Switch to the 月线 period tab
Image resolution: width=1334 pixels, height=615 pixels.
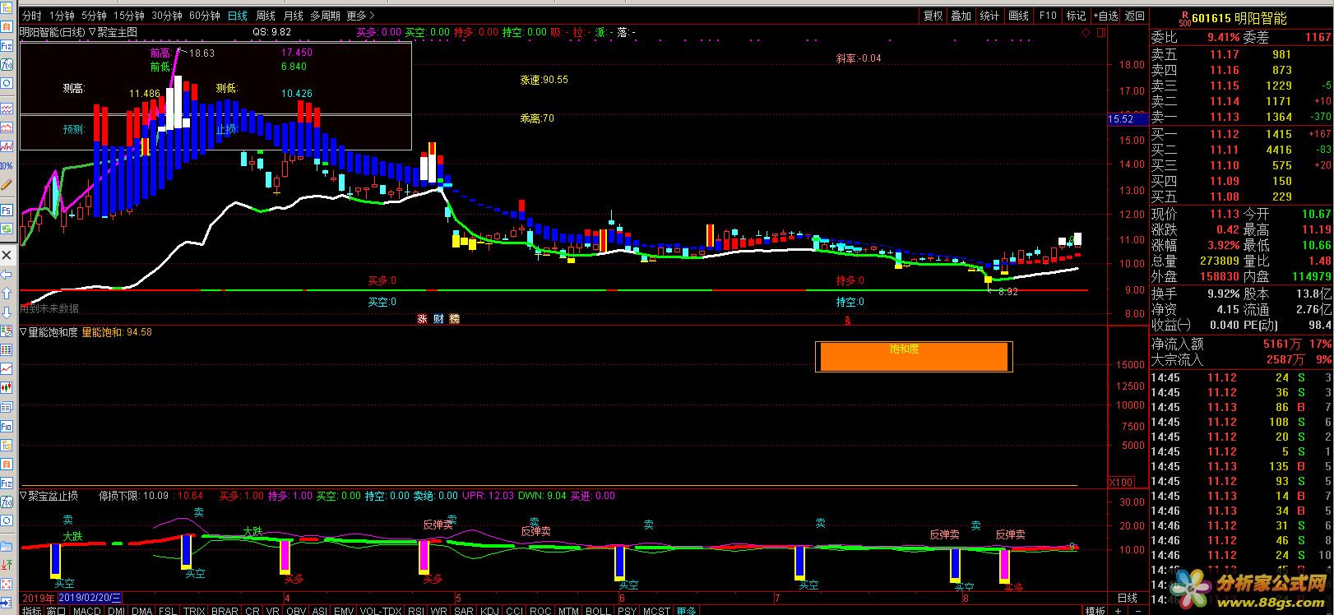click(293, 16)
